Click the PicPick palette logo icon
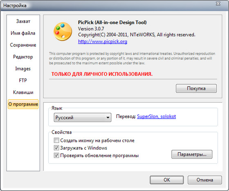This screenshot has height=191, width=229. point(63,31)
